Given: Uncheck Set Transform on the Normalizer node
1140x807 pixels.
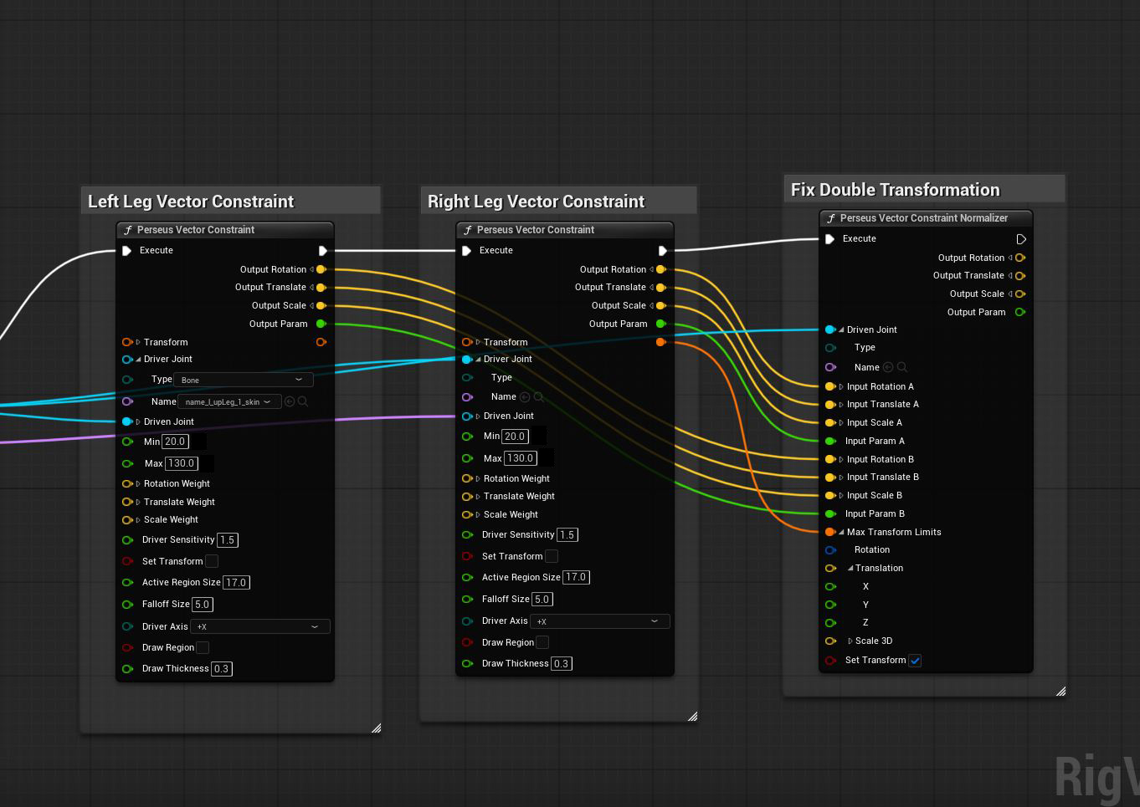Looking at the screenshot, I should click(916, 661).
